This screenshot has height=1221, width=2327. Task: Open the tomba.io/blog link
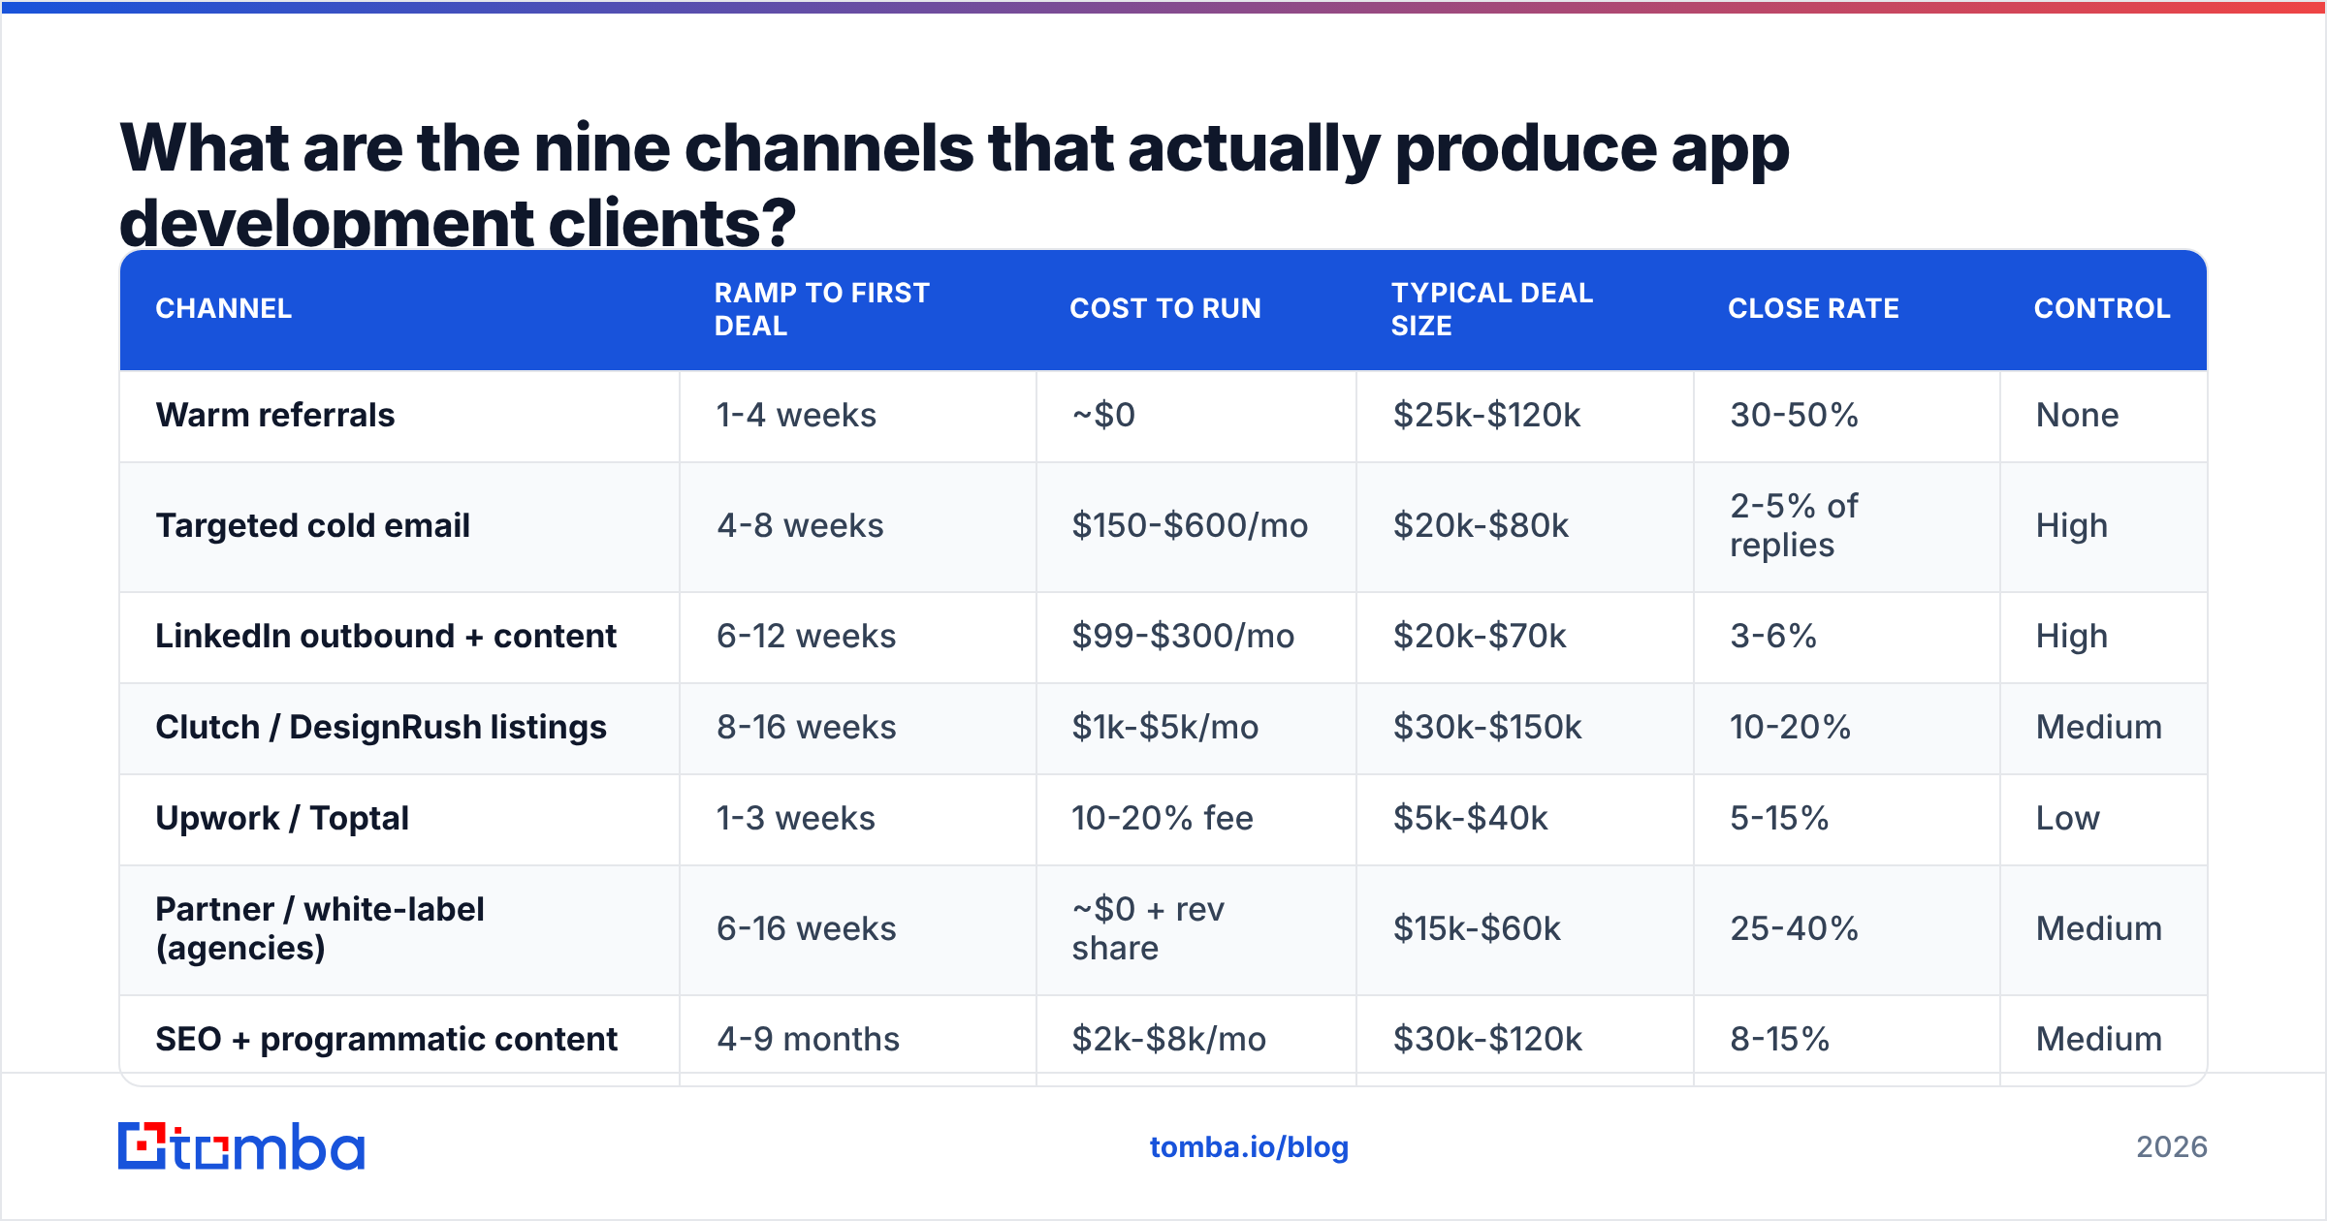click(x=1249, y=1147)
